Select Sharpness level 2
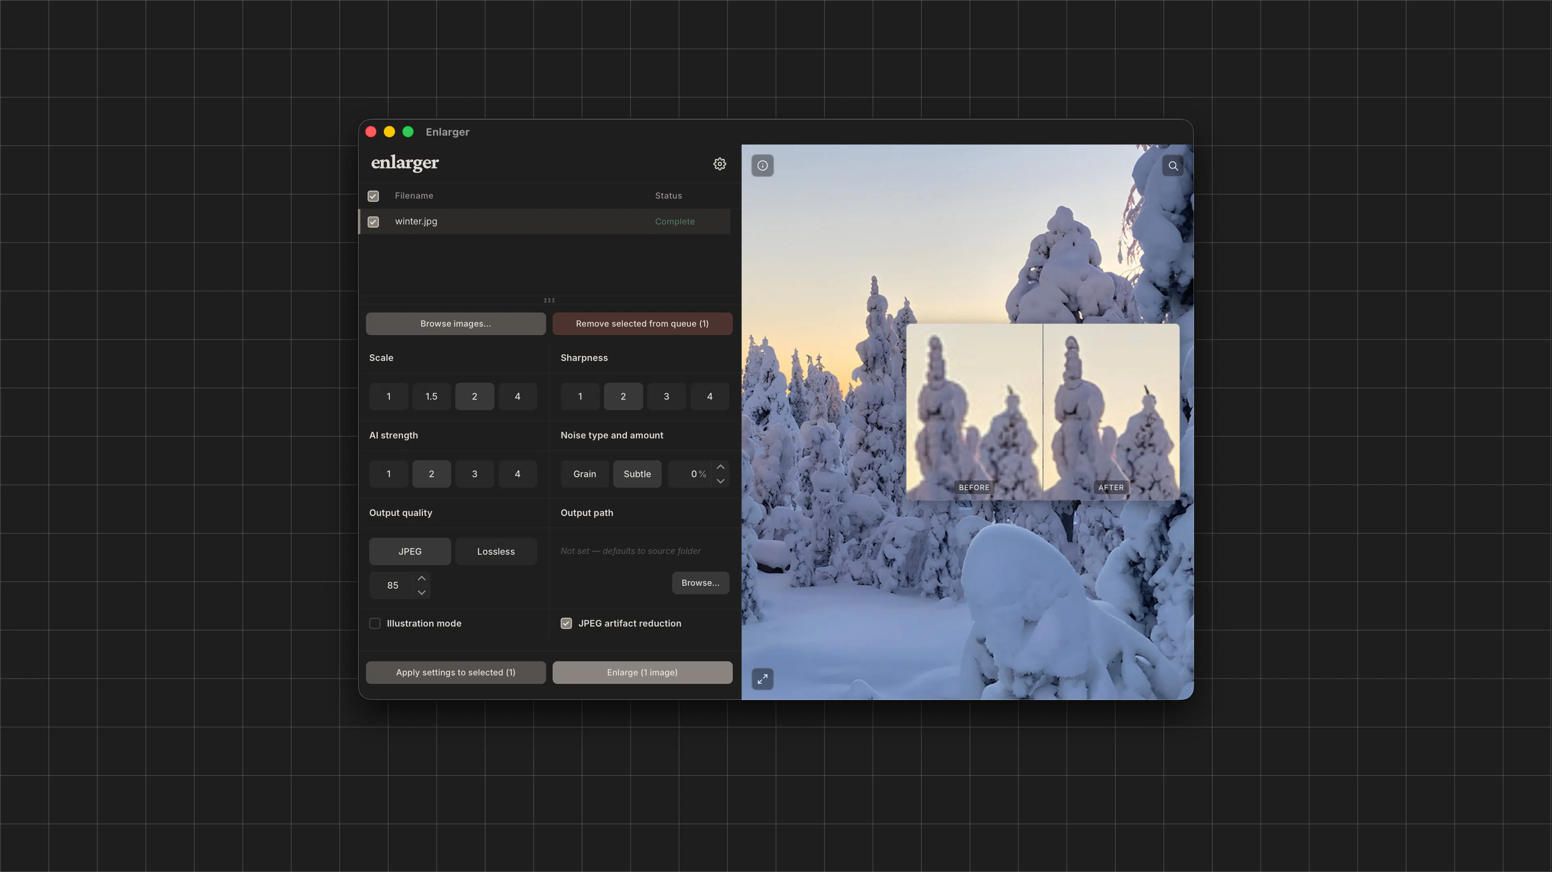The image size is (1552, 872). pos(623,396)
